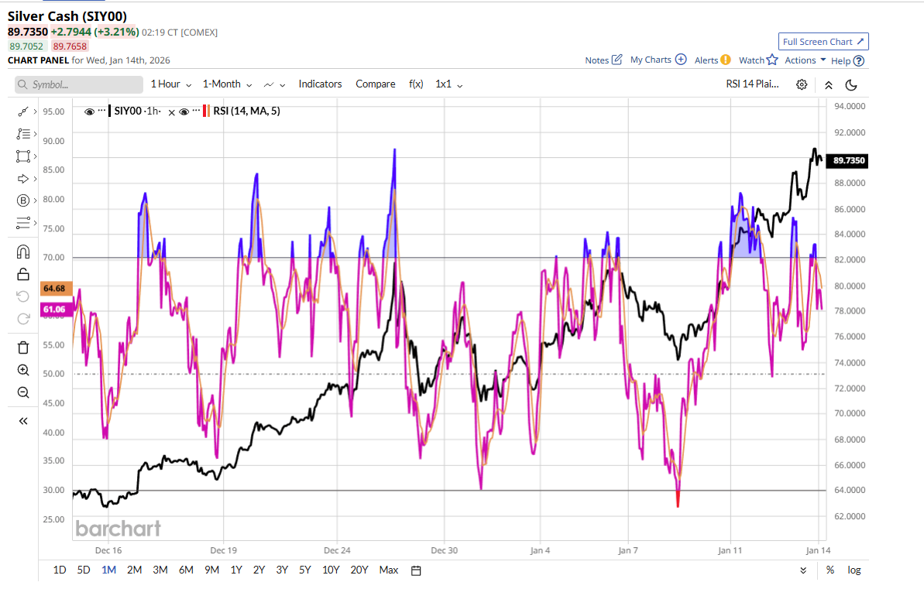The width and height of the screenshot is (924, 589).
Task: Open the Indicators menu
Action: tap(320, 84)
